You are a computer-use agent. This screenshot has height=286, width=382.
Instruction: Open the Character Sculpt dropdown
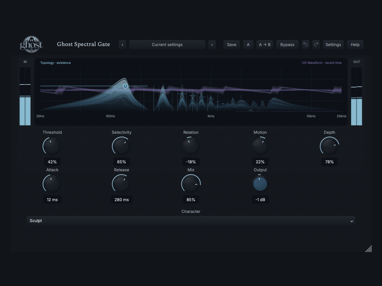(191, 221)
